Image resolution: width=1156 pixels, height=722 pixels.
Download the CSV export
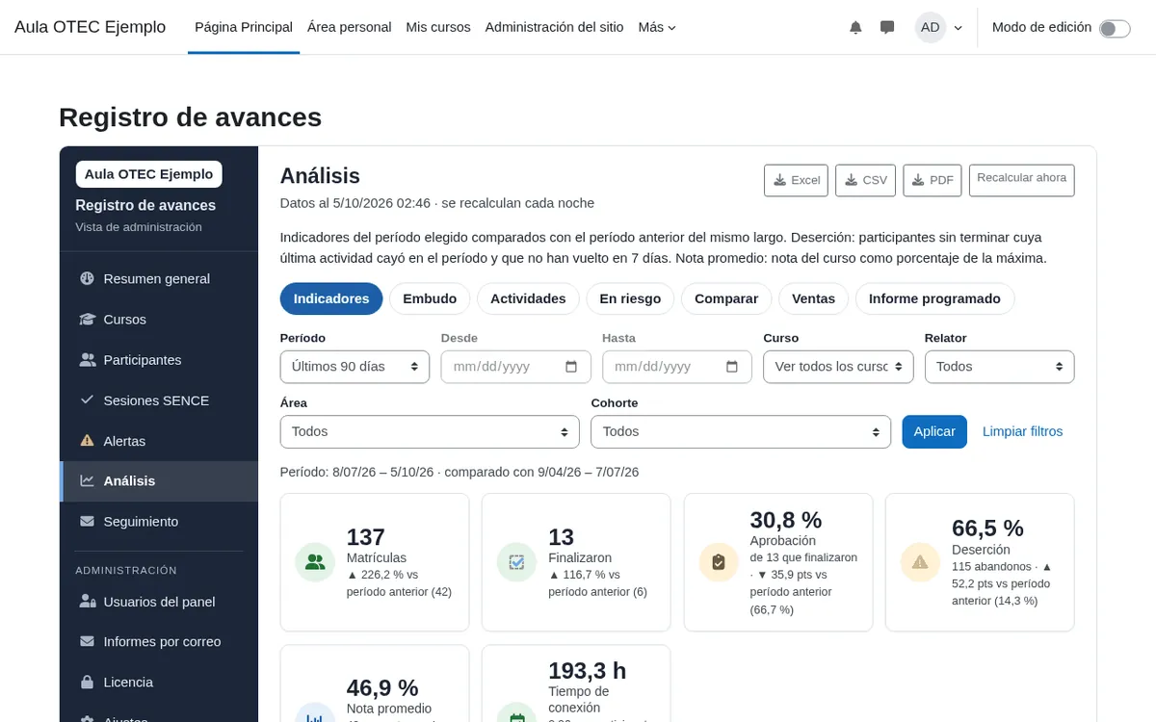(865, 180)
